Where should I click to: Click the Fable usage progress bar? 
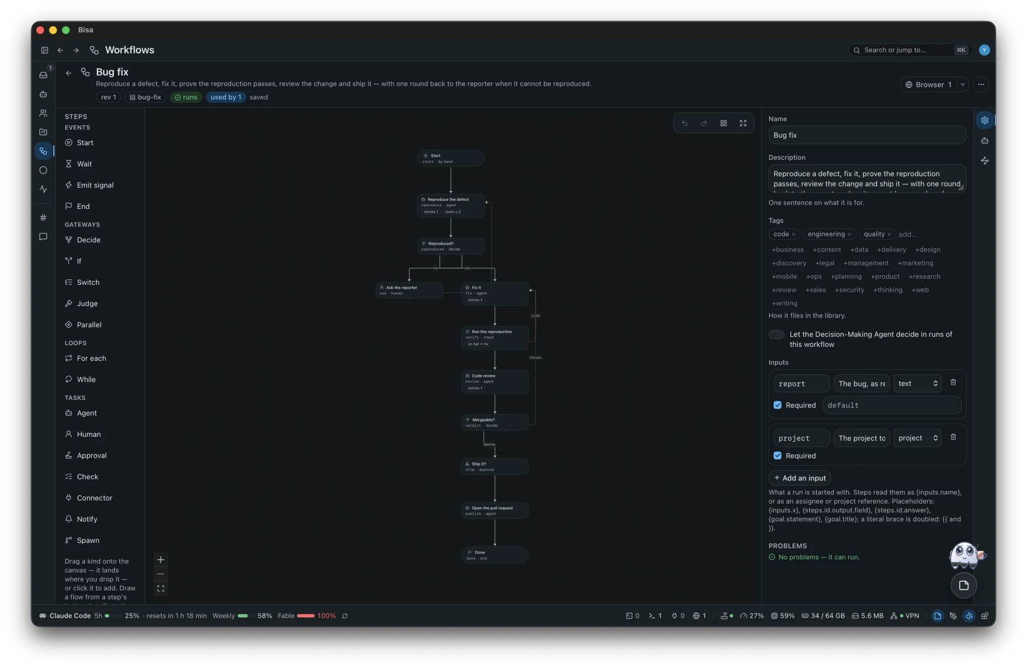[x=306, y=616]
